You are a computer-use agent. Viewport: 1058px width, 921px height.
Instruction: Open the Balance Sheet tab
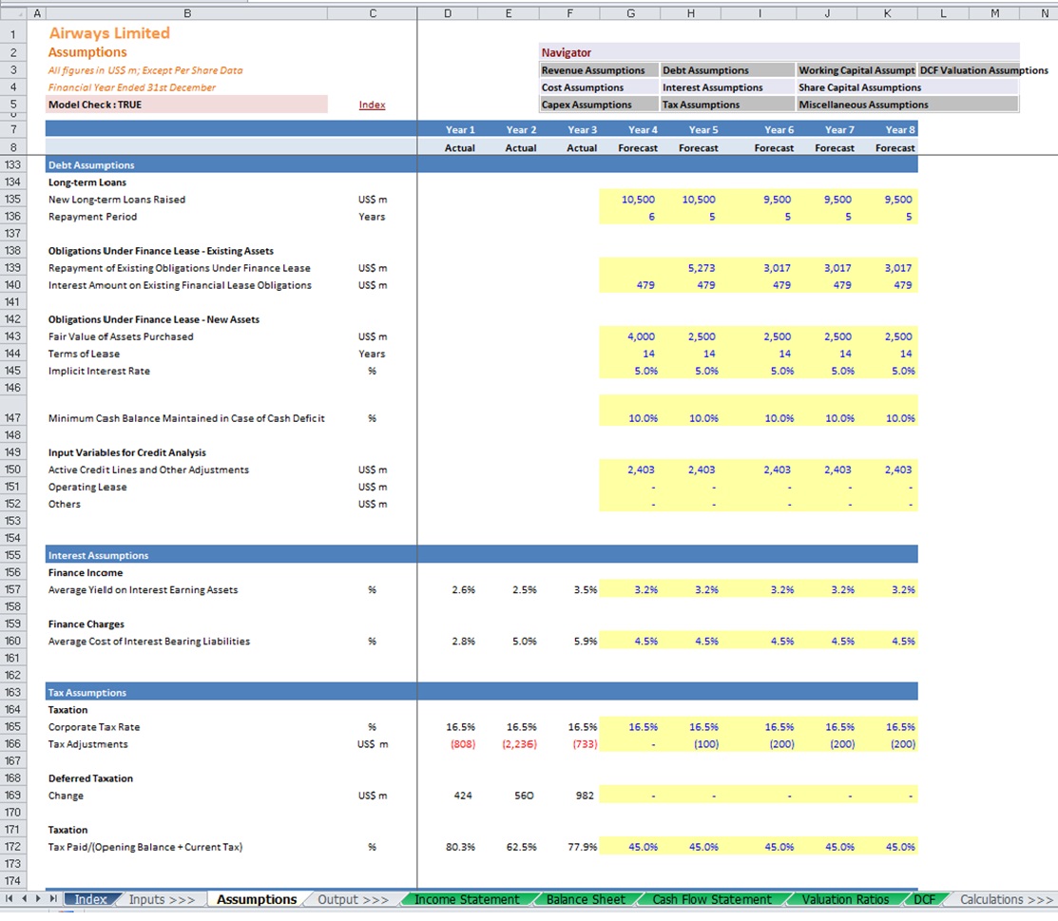586,899
